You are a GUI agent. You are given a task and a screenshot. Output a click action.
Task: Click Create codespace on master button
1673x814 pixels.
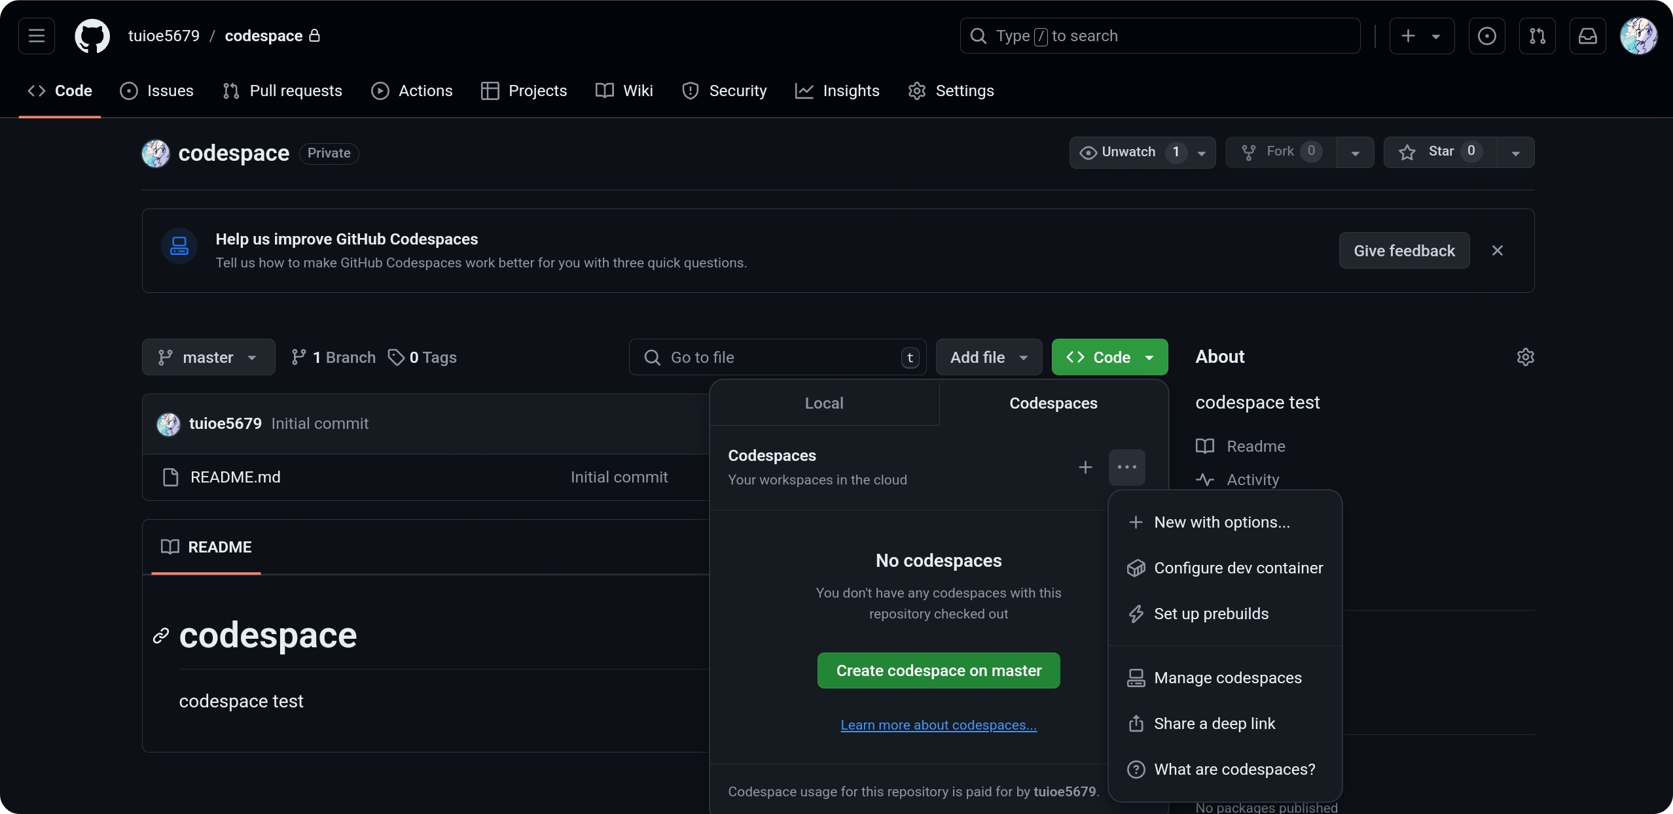tap(938, 671)
